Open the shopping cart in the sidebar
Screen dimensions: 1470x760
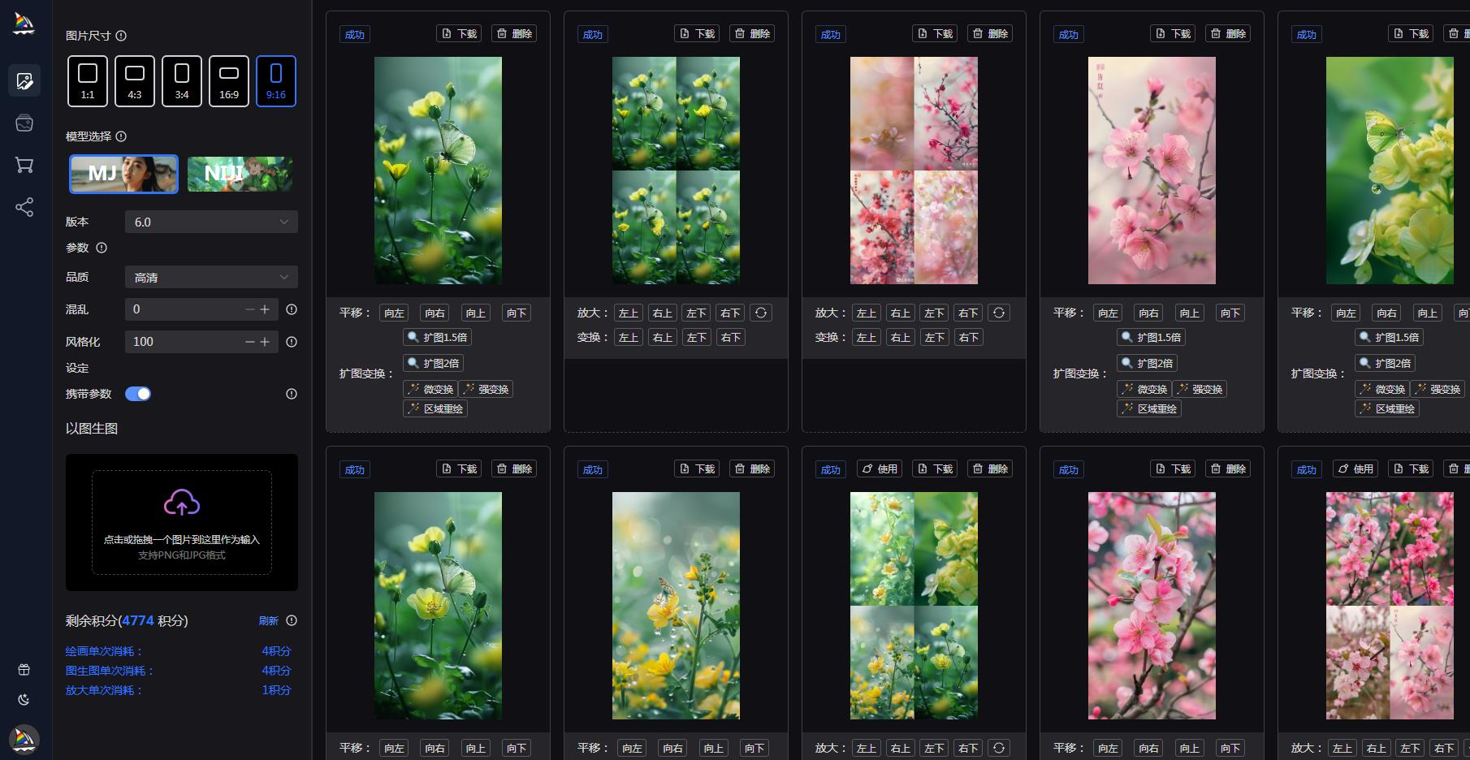pos(24,165)
